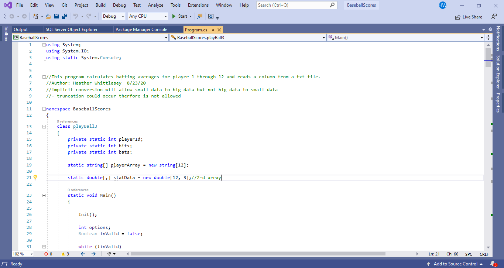Click the yellow warning count indicator
504x268 pixels.
[x=65, y=254]
